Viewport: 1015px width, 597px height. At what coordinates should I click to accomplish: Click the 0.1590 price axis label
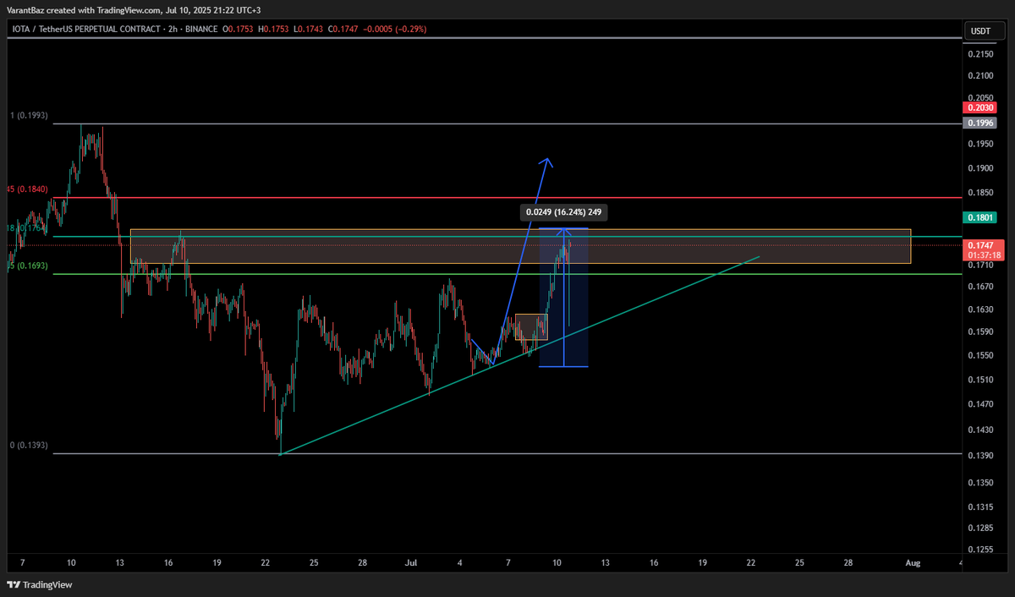point(980,332)
